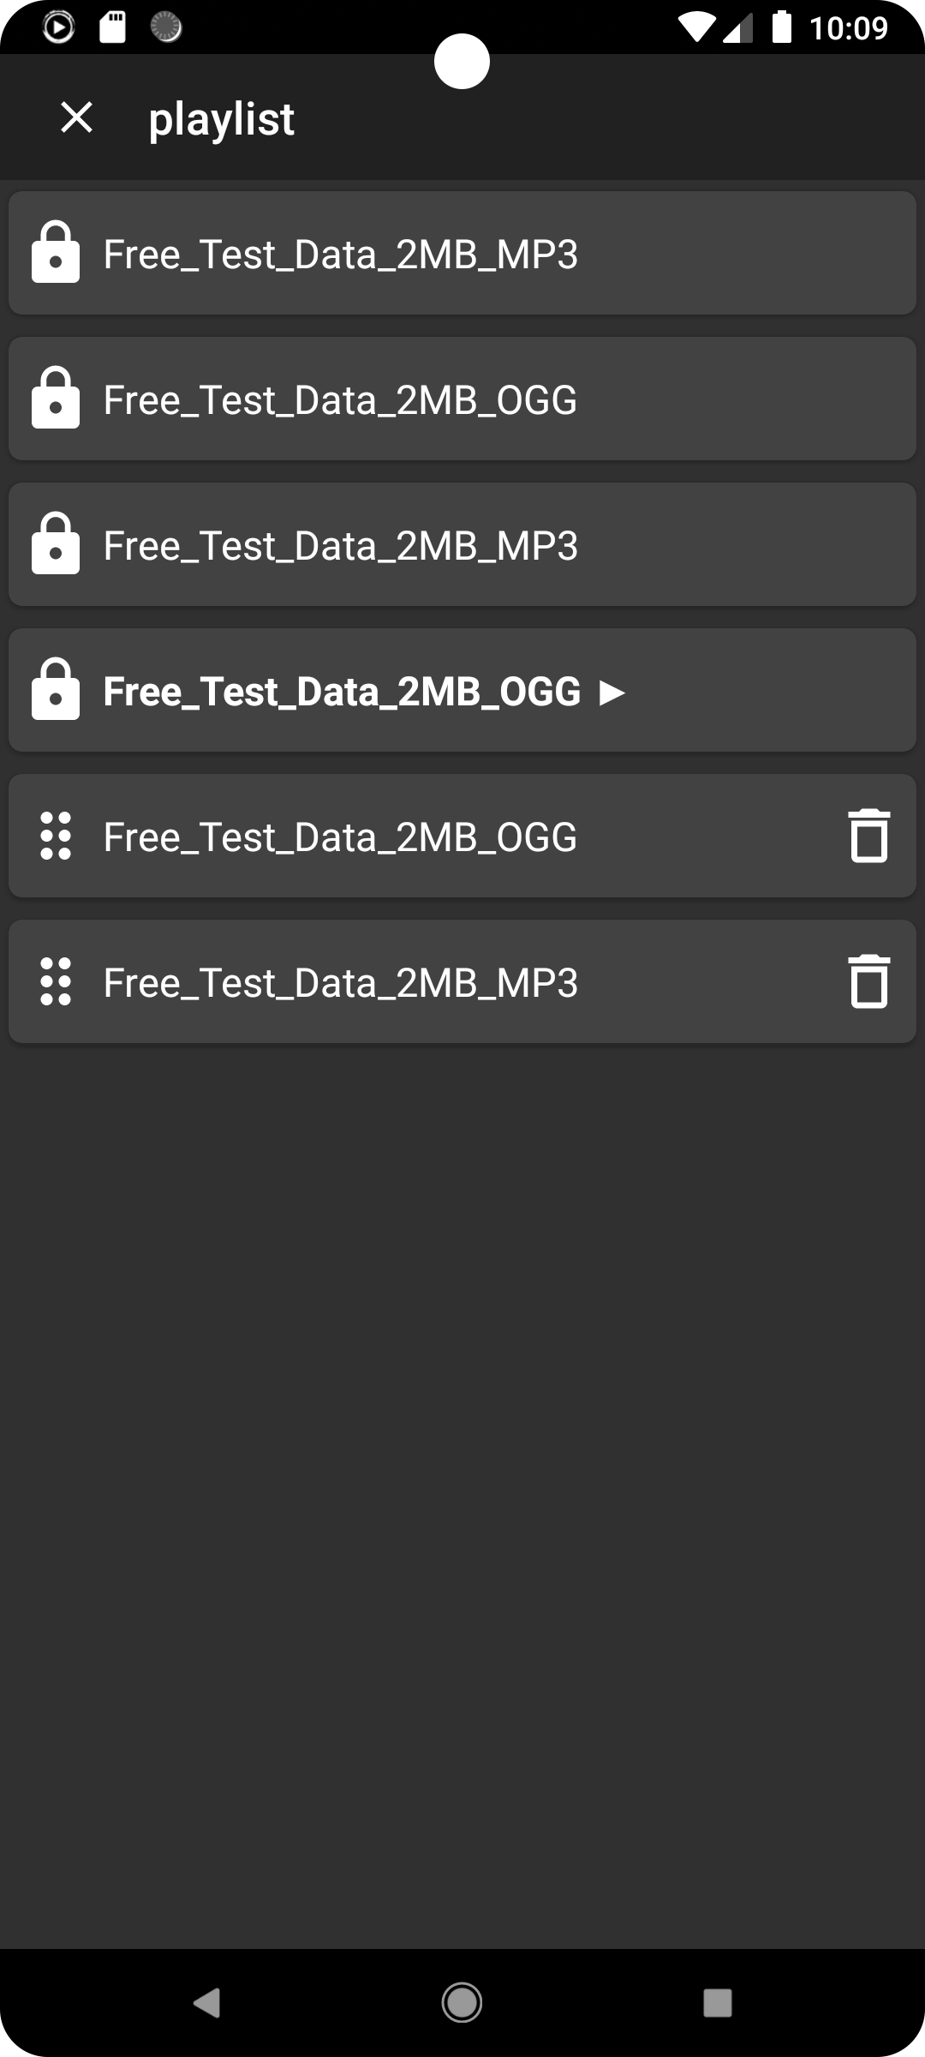This screenshot has width=925, height=2057.
Task: Click lock icon on second row OGG track
Action: pos(56,399)
